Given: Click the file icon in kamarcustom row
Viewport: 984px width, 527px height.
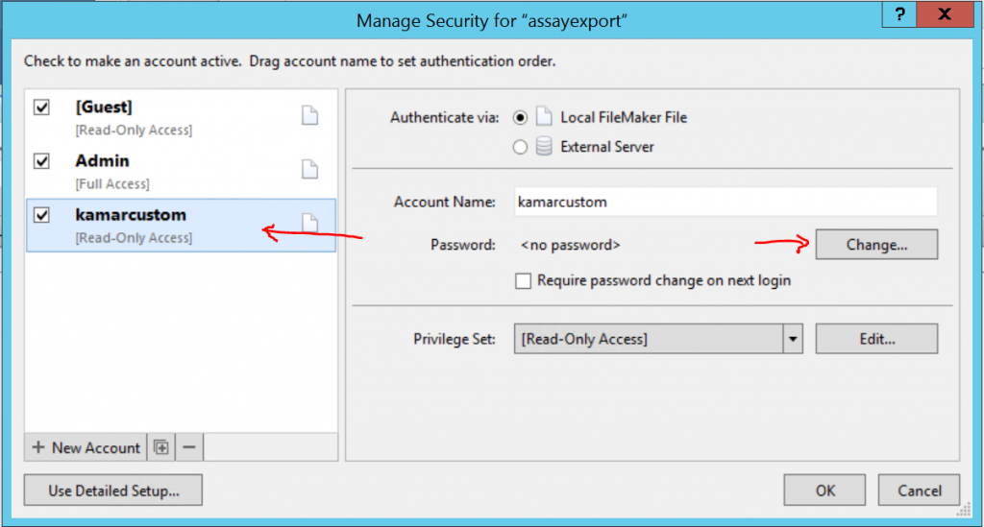Looking at the screenshot, I should [x=310, y=223].
